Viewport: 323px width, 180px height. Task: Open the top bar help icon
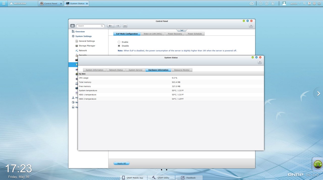click(x=309, y=4)
